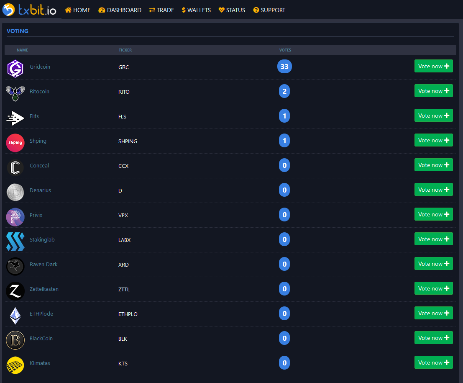The height and width of the screenshot is (383, 463).
Task: Click the silver Denarius coin logo
Action: (x=15, y=193)
